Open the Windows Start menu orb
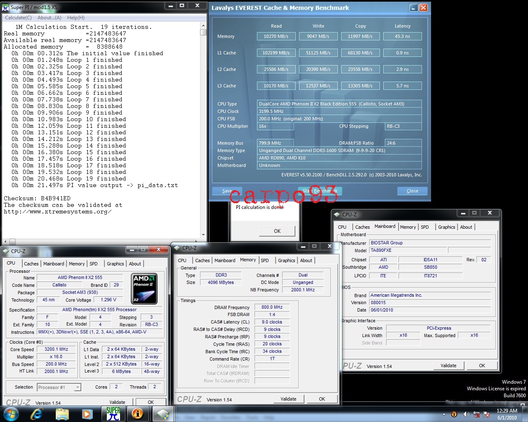 10,414
